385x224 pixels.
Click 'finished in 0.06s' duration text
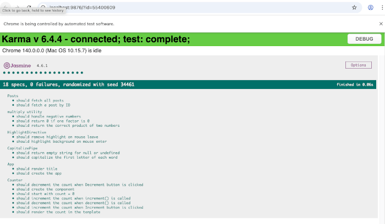tap(355, 85)
